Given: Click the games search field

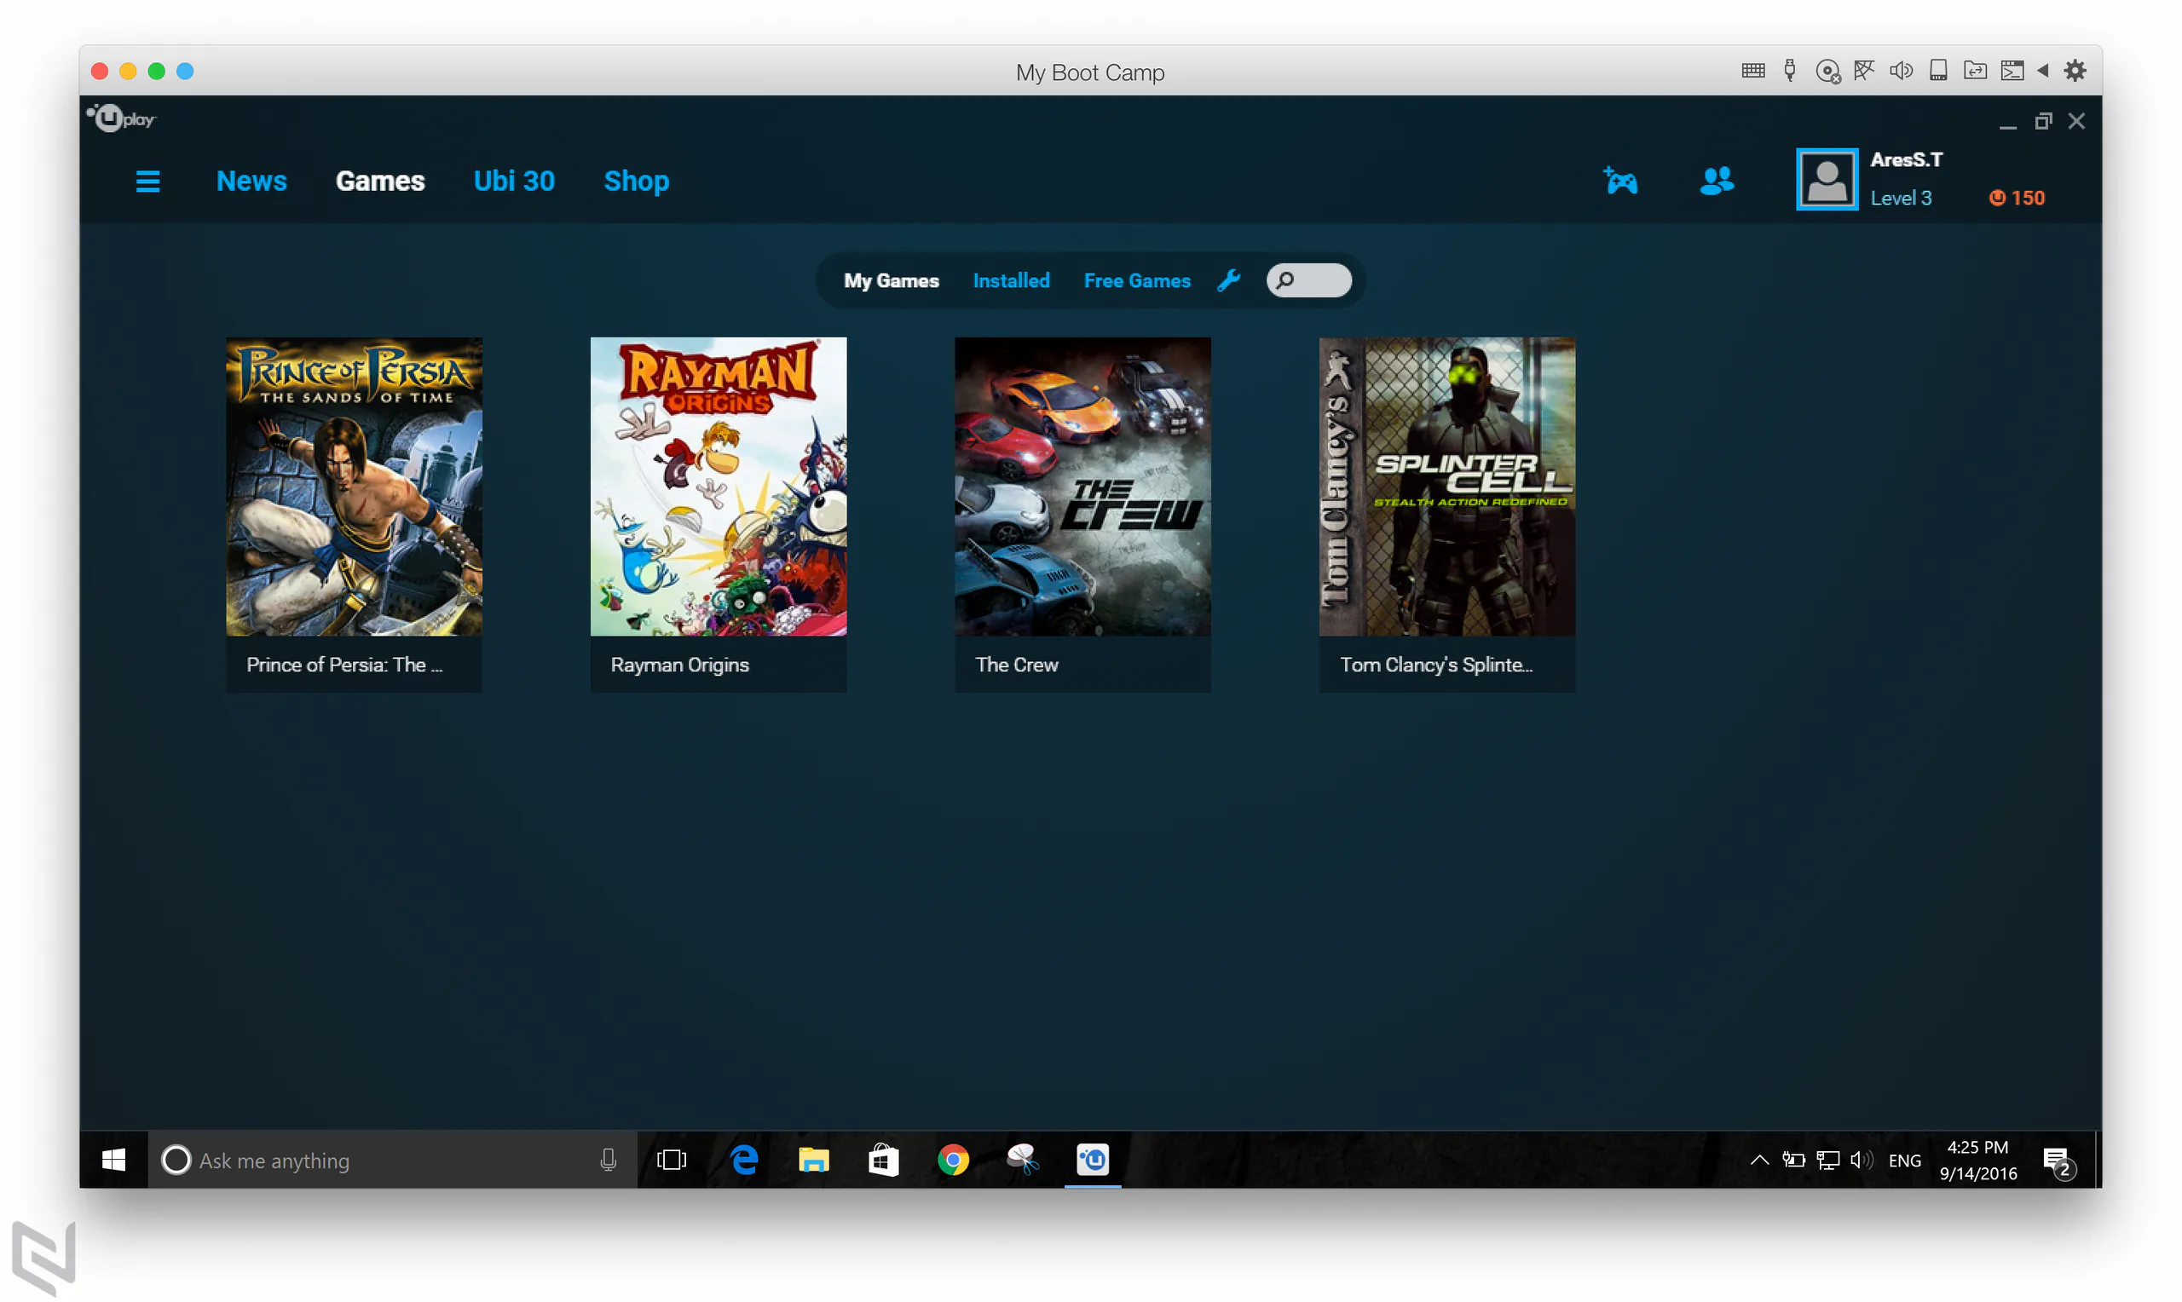Looking at the screenshot, I should point(1308,280).
